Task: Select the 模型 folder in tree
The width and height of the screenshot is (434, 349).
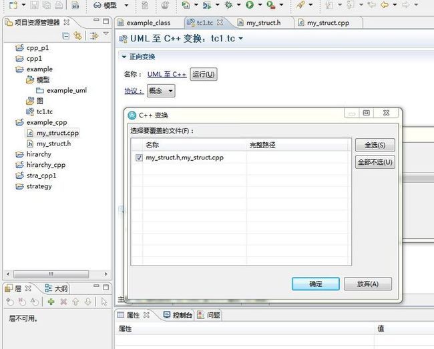Action: 37,80
